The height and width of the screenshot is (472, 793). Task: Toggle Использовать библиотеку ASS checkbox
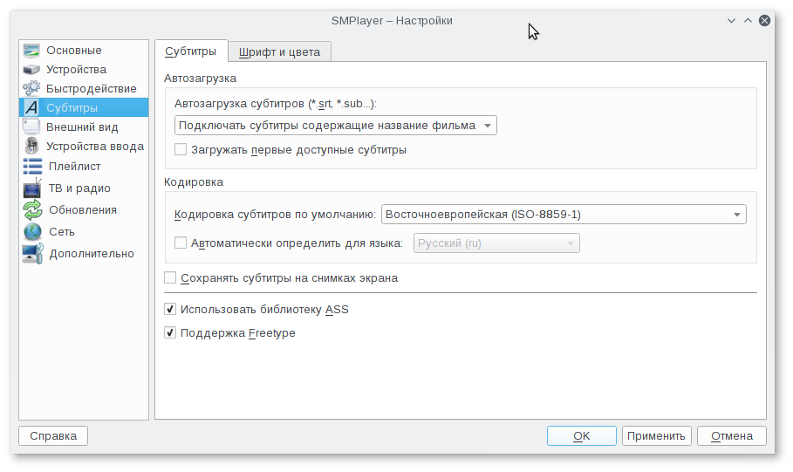170,309
